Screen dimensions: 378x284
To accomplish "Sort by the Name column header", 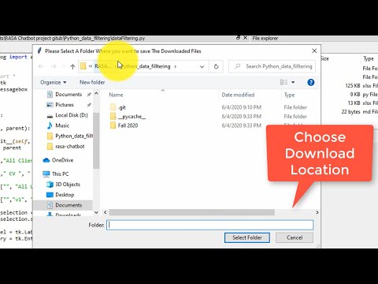I will pos(116,95).
